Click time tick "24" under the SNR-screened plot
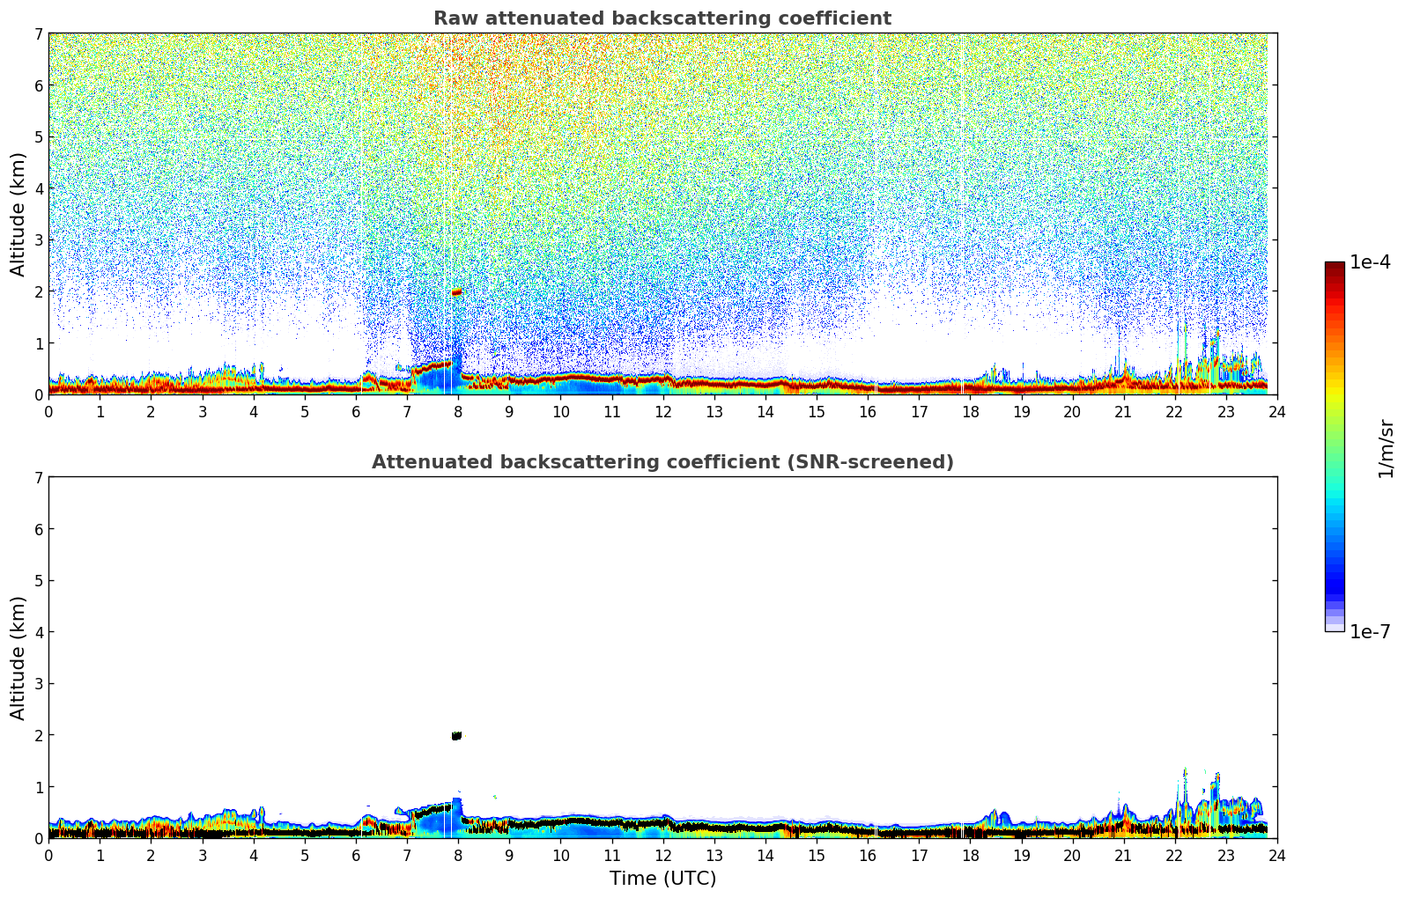 [1277, 855]
